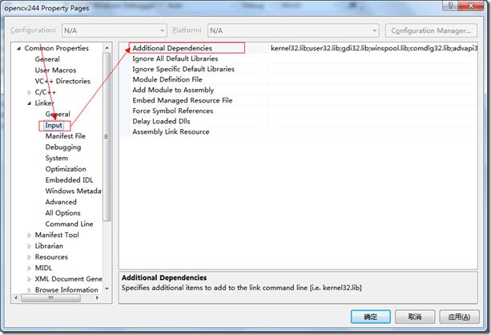Collapse the Linker tree node
The height and width of the screenshot is (335, 491).
(29, 103)
